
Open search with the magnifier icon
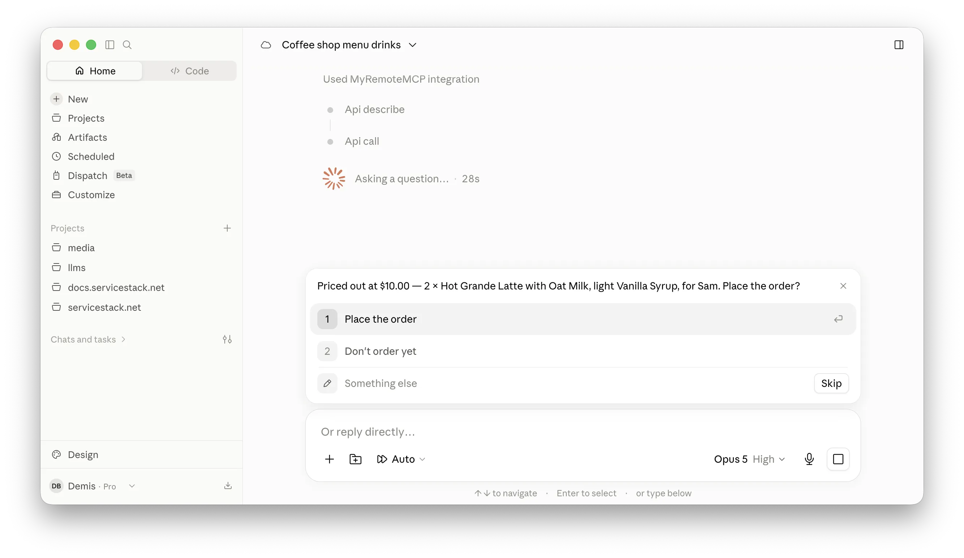[x=127, y=45]
